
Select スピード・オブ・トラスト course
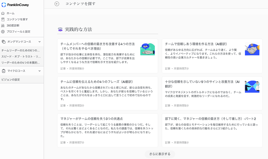[x=21, y=56]
